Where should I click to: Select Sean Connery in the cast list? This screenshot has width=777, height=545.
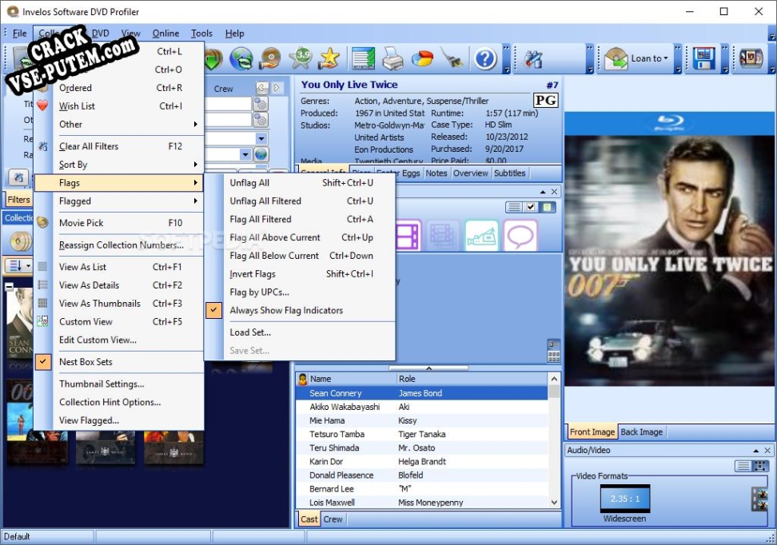[x=336, y=393]
